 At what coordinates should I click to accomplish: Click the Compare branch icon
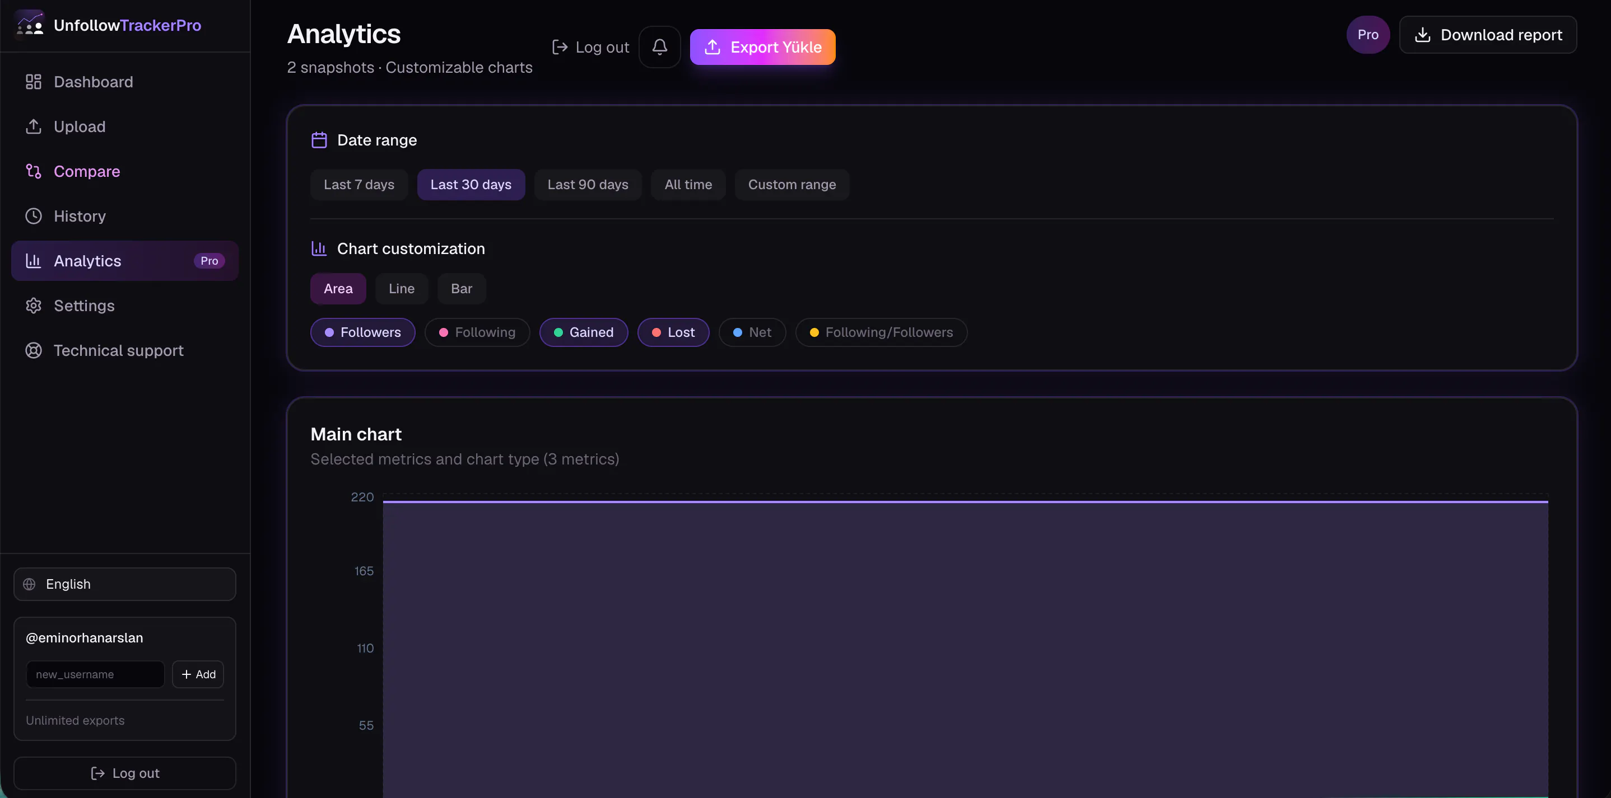click(33, 171)
